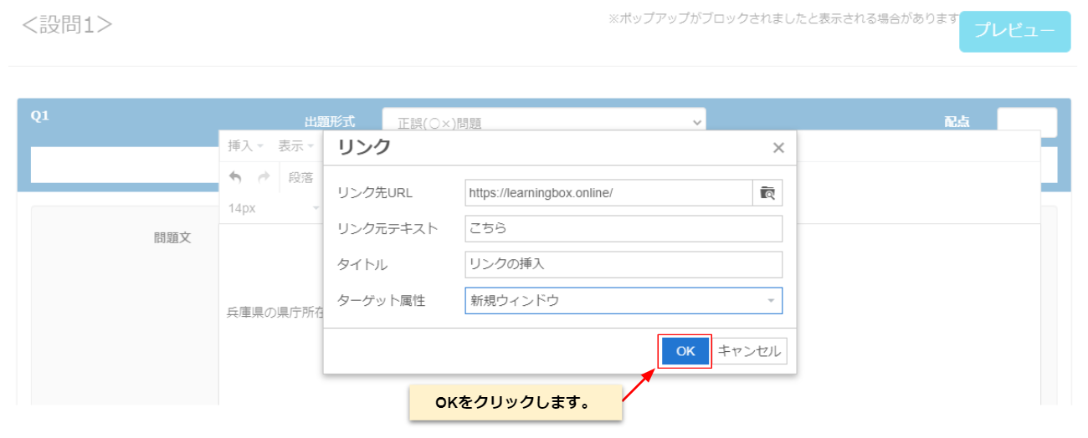Click the 兵庫県の県庁所在 text in editor
The height and width of the screenshot is (438, 1088).
click(x=270, y=313)
